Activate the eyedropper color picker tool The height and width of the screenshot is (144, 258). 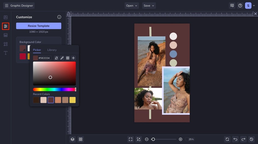tap(62, 58)
